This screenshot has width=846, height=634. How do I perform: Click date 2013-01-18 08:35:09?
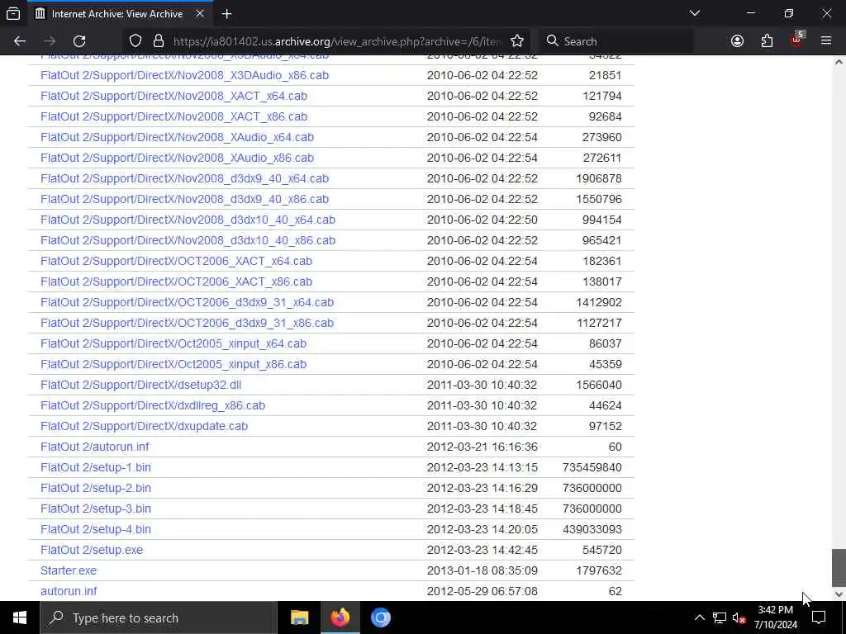coord(482,570)
